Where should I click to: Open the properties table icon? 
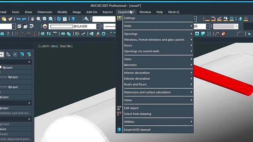click(65, 19)
